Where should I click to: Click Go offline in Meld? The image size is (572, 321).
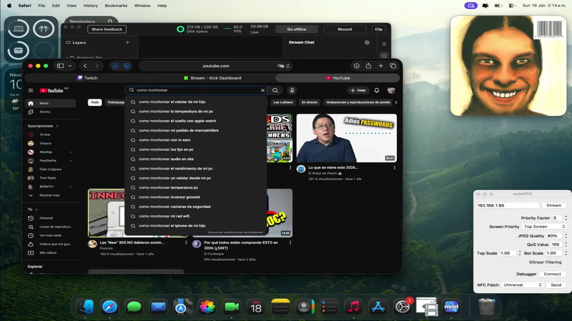click(297, 29)
